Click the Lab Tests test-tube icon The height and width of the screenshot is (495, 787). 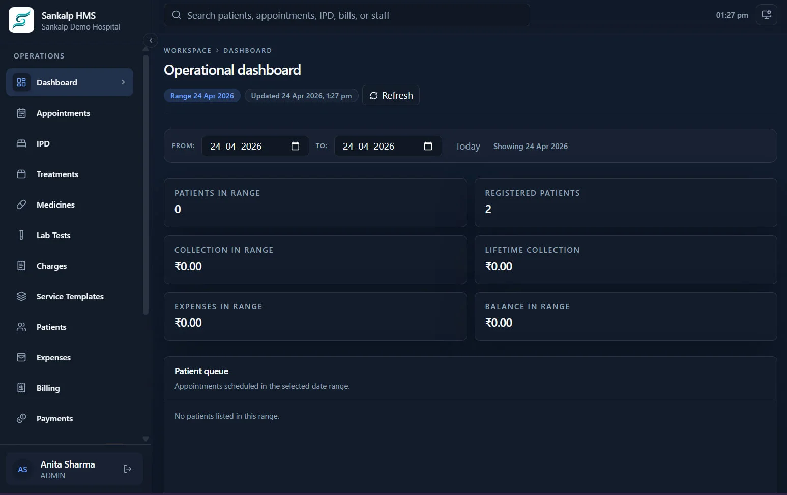click(x=21, y=235)
